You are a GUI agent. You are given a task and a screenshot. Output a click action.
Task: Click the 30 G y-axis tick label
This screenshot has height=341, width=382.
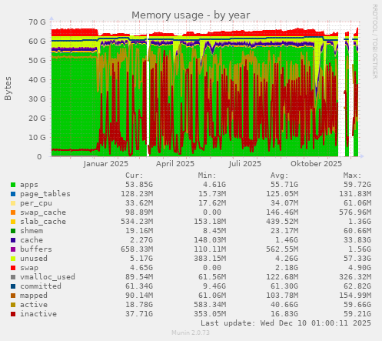point(37,99)
